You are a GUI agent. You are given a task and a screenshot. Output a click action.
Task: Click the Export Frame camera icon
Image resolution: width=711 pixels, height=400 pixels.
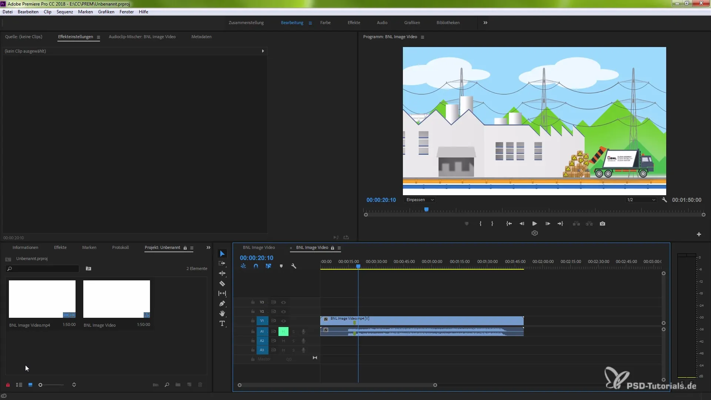coord(602,224)
